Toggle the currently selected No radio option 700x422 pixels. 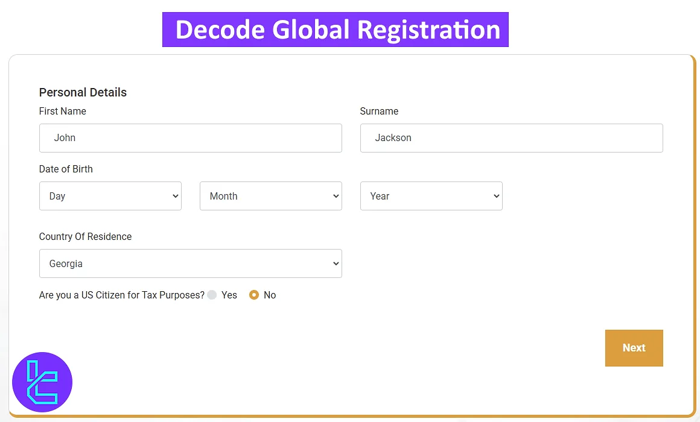[254, 295]
